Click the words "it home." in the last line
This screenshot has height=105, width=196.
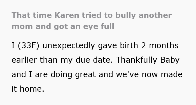pyautogui.click(x=28, y=89)
